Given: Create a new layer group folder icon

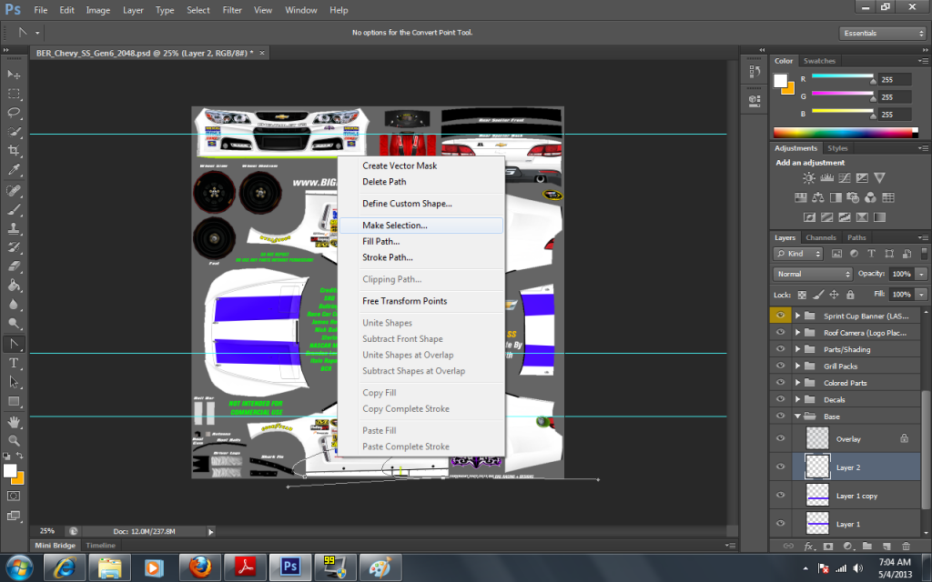Looking at the screenshot, I should (x=867, y=546).
